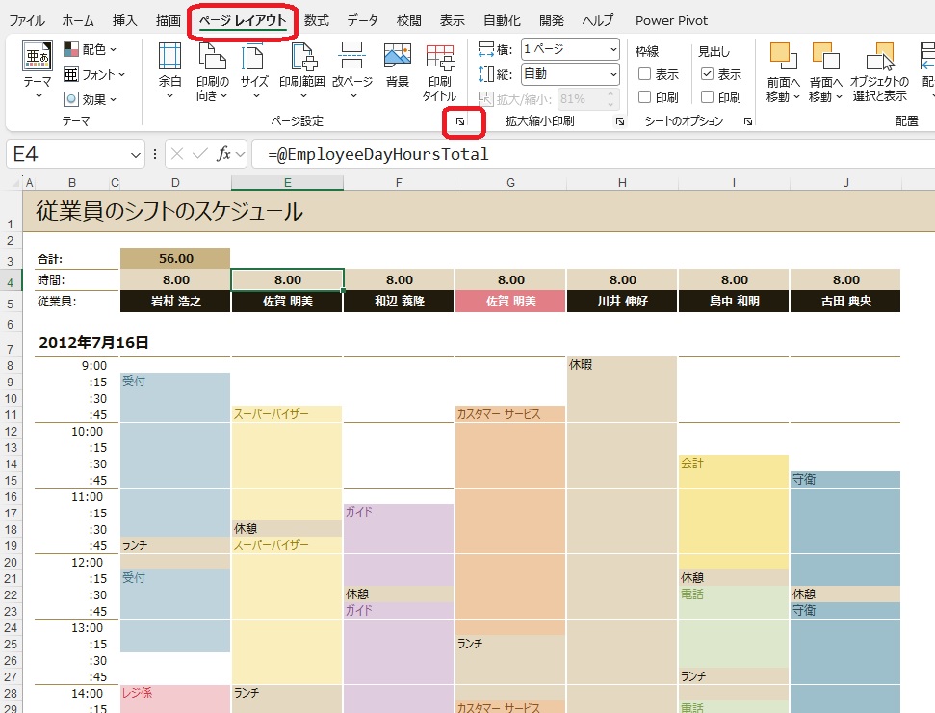
Task: Expand the 横 width page dropdown
Action: click(613, 49)
